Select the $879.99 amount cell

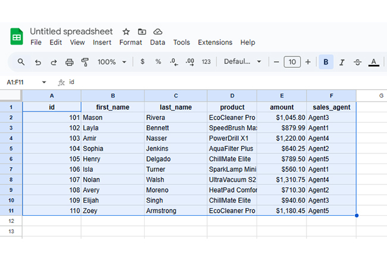click(x=282, y=128)
